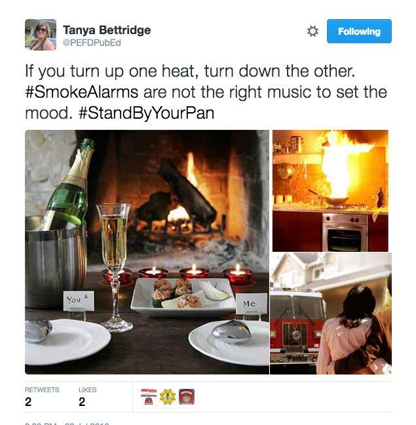Open the @PEFDPubEd handle link

pyautogui.click(x=92, y=43)
